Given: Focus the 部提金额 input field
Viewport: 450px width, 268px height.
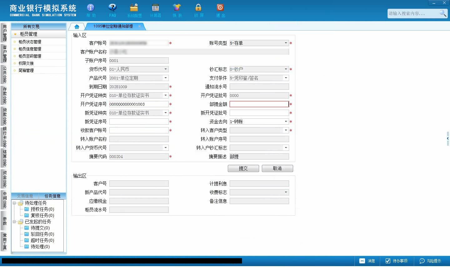Looking at the screenshot, I should pos(259,104).
